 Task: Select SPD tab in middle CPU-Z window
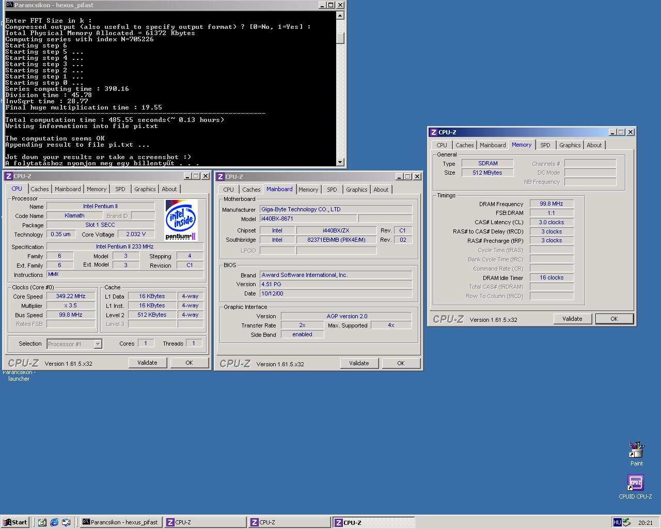[x=332, y=190]
